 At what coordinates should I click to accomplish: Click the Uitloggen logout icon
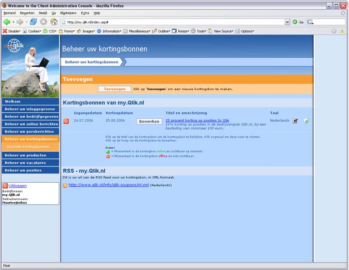(x=6, y=186)
